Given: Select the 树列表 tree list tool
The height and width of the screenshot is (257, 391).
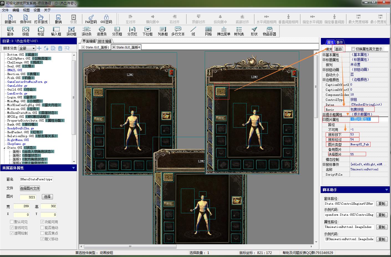Looking at the screenshot, I should coord(239,31).
